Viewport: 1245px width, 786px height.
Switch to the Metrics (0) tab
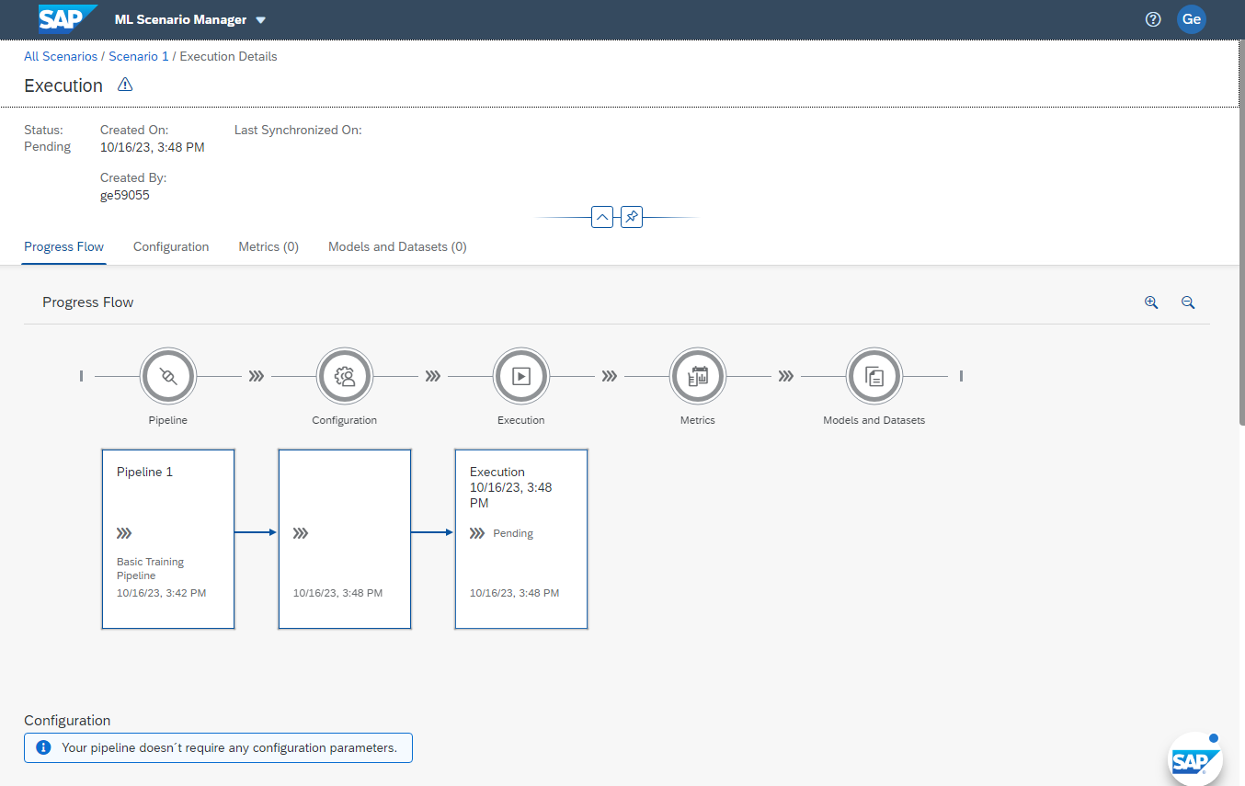pyautogui.click(x=268, y=246)
